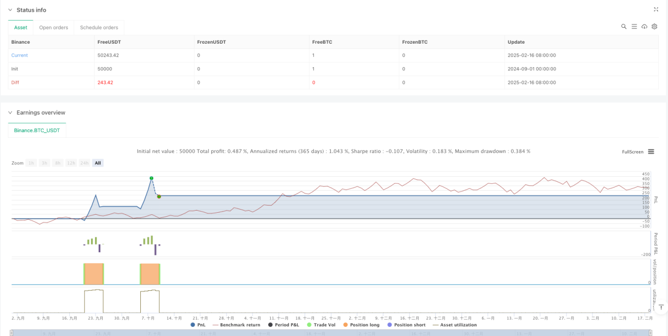Image resolution: width=668 pixels, height=336 pixels.
Task: Toggle Benchmark return legend entry
Action: [x=236, y=325]
